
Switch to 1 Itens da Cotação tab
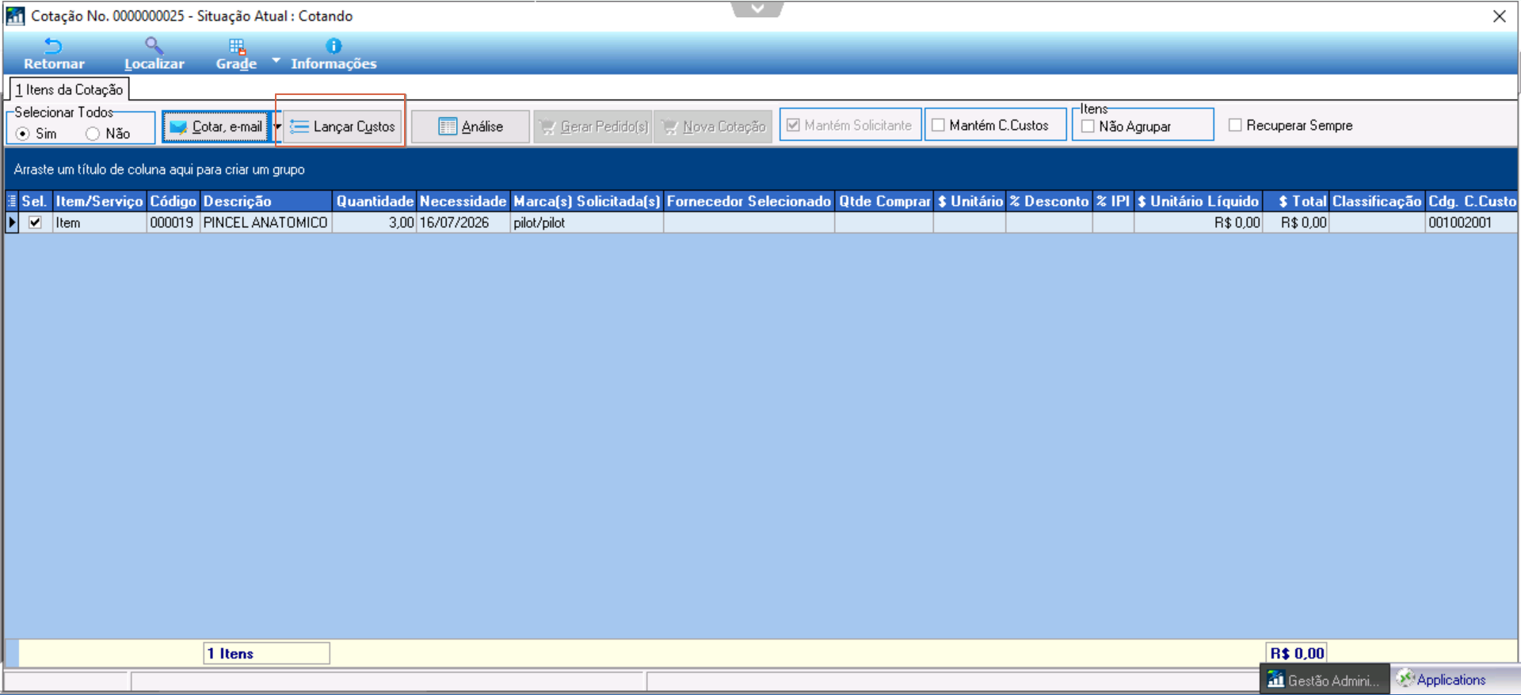click(x=69, y=89)
